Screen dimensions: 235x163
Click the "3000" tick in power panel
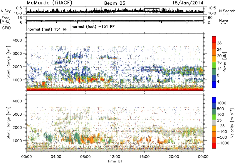(x=17, y=54)
